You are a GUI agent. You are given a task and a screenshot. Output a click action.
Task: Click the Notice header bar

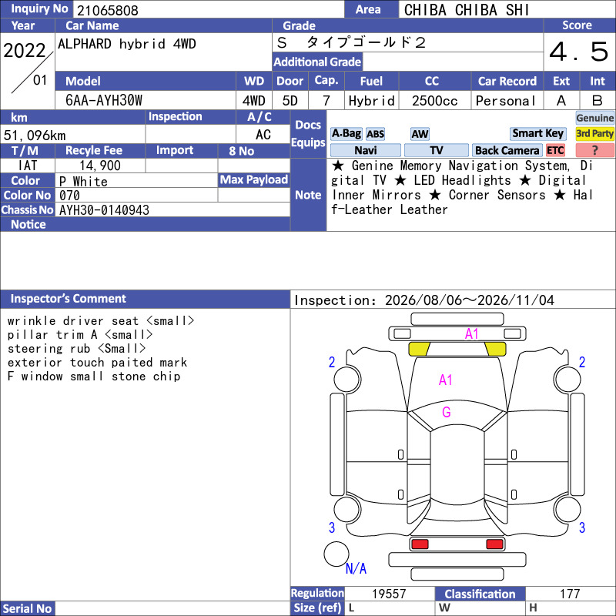tap(145, 224)
